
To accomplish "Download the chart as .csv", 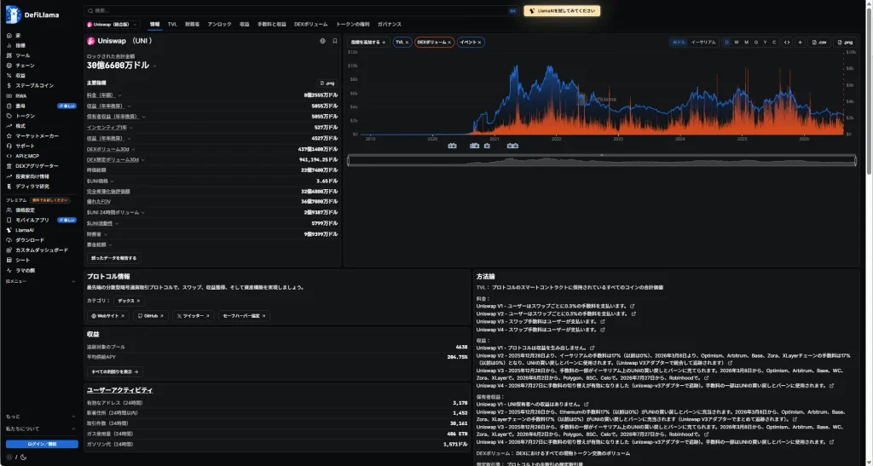I will coord(820,43).
